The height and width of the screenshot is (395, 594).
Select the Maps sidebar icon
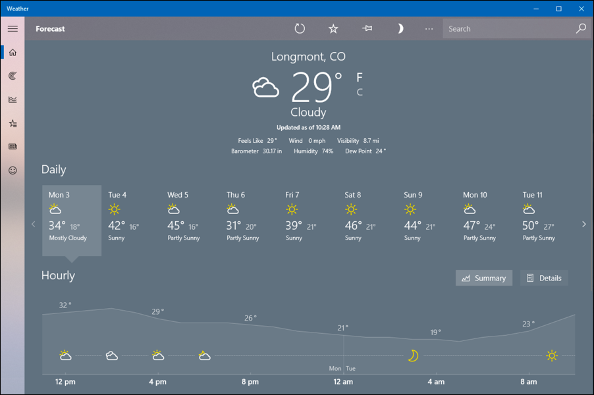(x=12, y=75)
